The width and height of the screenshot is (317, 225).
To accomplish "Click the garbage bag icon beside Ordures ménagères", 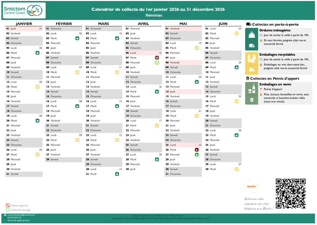I will 252,34.
